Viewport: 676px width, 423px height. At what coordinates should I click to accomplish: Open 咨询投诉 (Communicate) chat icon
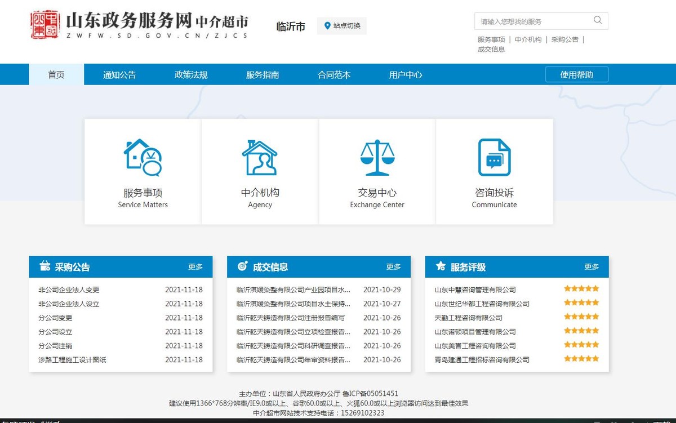point(493,158)
